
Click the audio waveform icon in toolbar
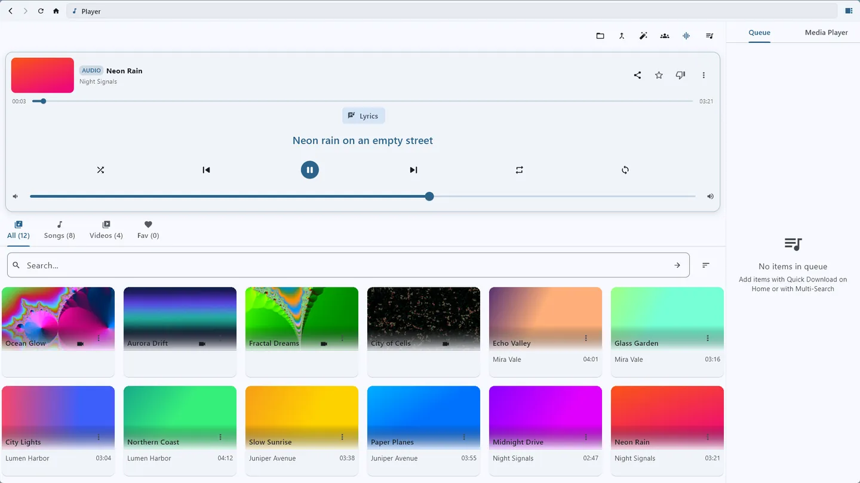(x=686, y=36)
